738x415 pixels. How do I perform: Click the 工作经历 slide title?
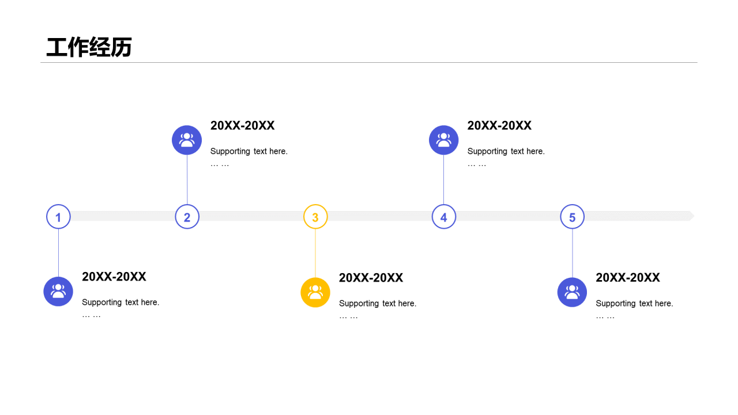click(x=89, y=47)
